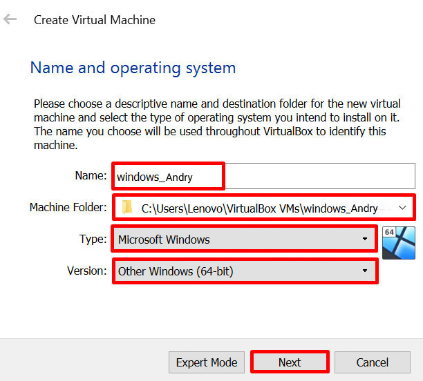Click the "Machine Folder:" label
The height and width of the screenshot is (381, 423).
pos(68,207)
